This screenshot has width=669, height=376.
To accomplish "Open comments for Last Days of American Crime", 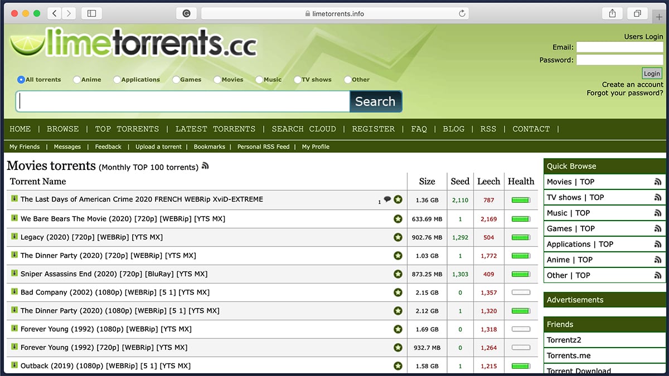I will tap(387, 199).
